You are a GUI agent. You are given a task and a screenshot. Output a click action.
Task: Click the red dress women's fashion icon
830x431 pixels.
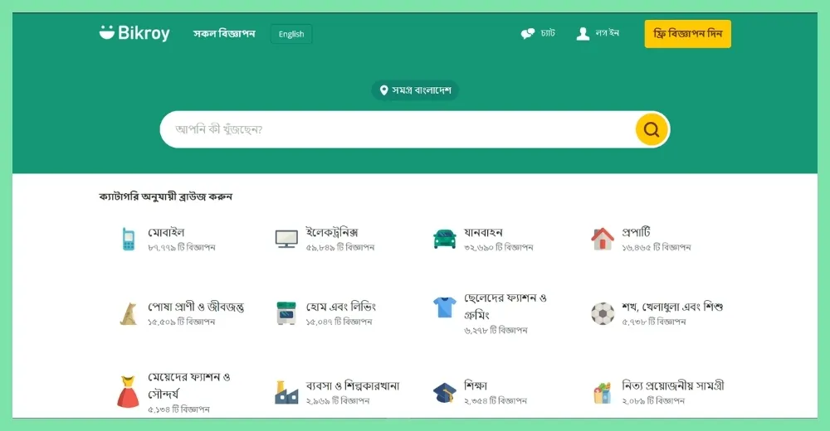128,392
